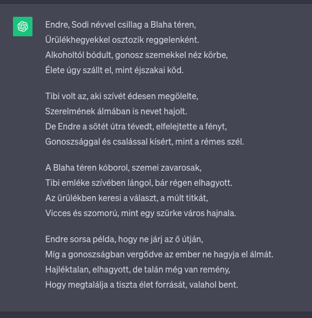312x318 pixels.
Task: Click the line 'Hogy megtalálja a tiszta élet'
Action: [141, 285]
